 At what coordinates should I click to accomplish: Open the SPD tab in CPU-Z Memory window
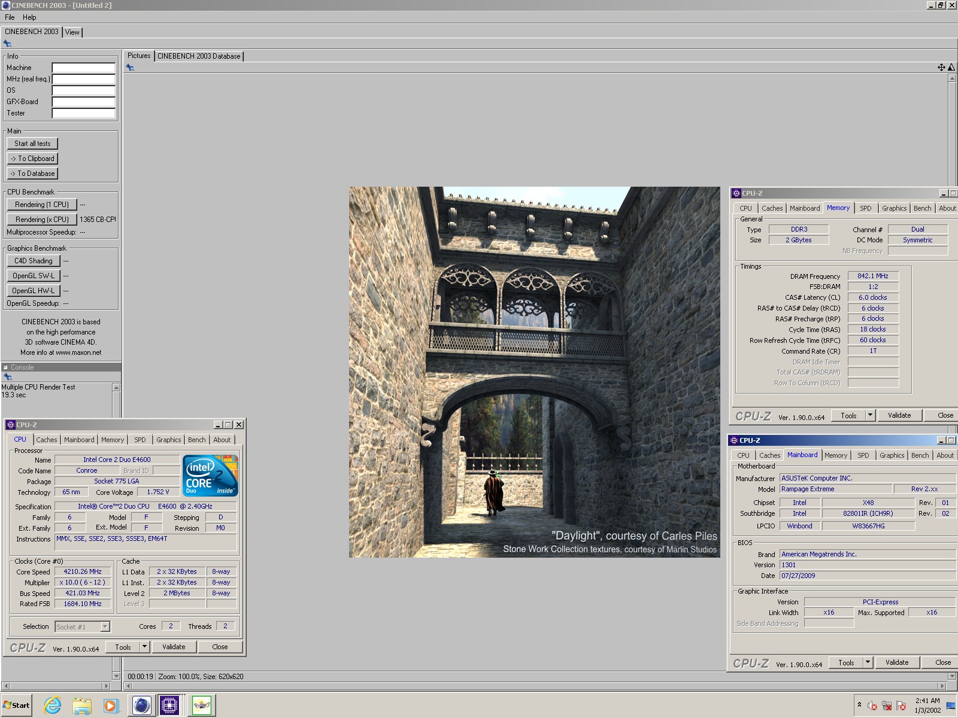click(x=866, y=208)
